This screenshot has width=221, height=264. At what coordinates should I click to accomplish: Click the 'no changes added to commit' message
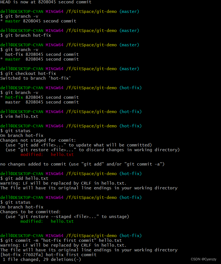pyautogui.click(x=82, y=164)
